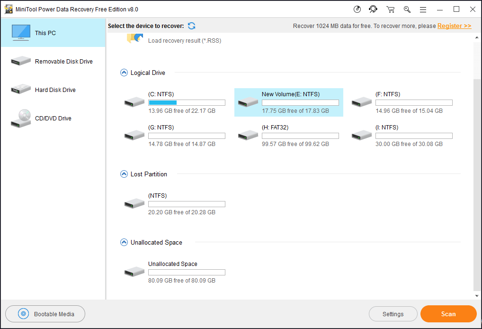This screenshot has height=329, width=482.
Task: Select the G: NTFS drive icon
Action: (x=134, y=135)
